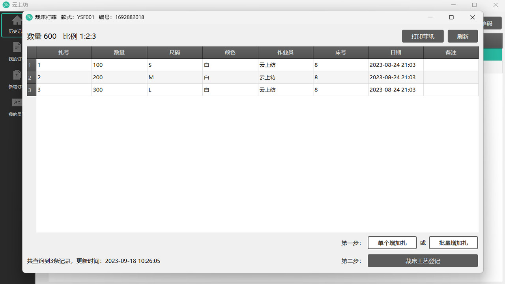
Task: Click the 批量增加扎 batch add button
Action: click(453, 243)
